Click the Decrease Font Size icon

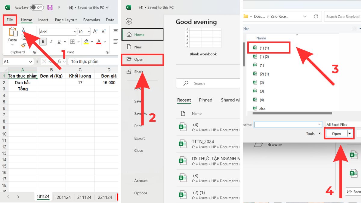click(103, 32)
